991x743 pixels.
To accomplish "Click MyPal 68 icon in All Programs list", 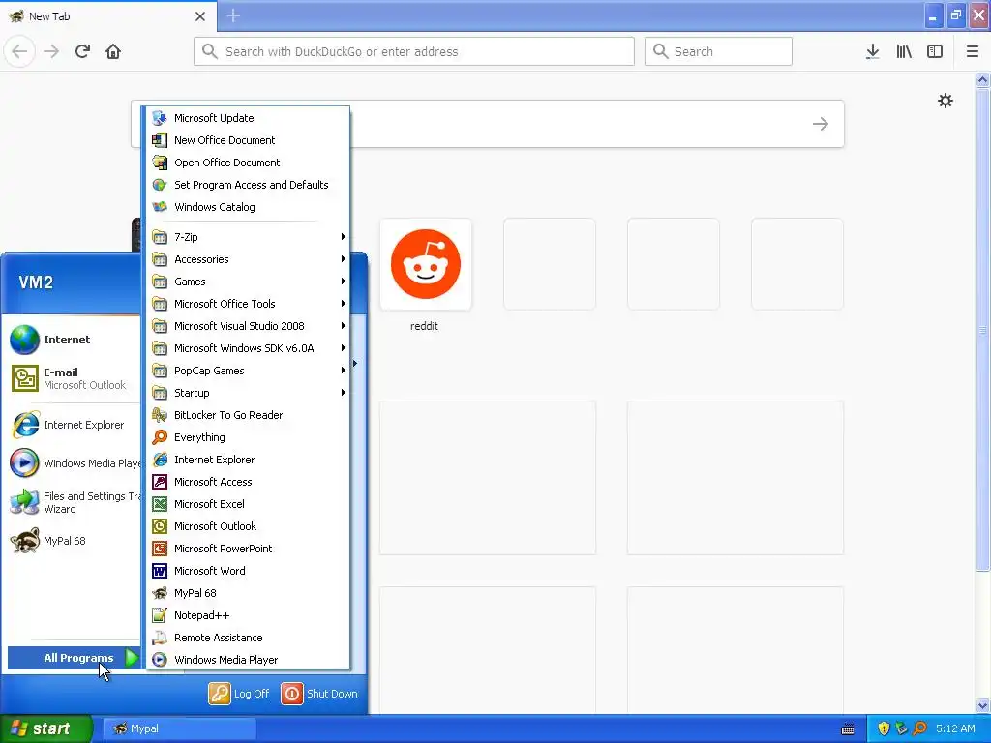I will tap(160, 593).
